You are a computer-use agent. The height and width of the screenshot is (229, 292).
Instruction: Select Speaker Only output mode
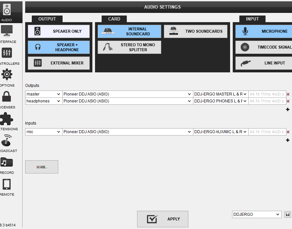(59, 31)
